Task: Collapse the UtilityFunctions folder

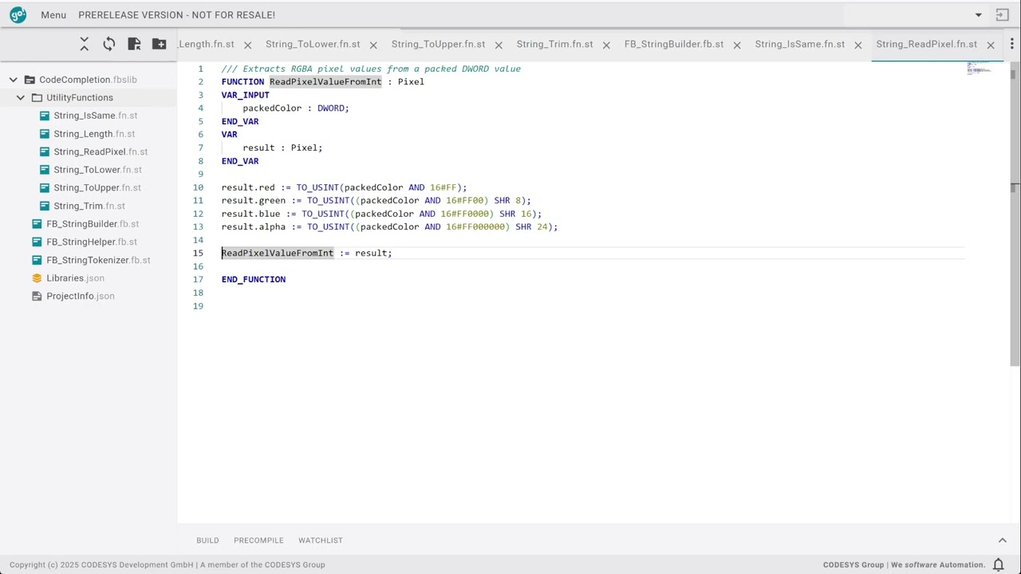Action: (x=21, y=97)
